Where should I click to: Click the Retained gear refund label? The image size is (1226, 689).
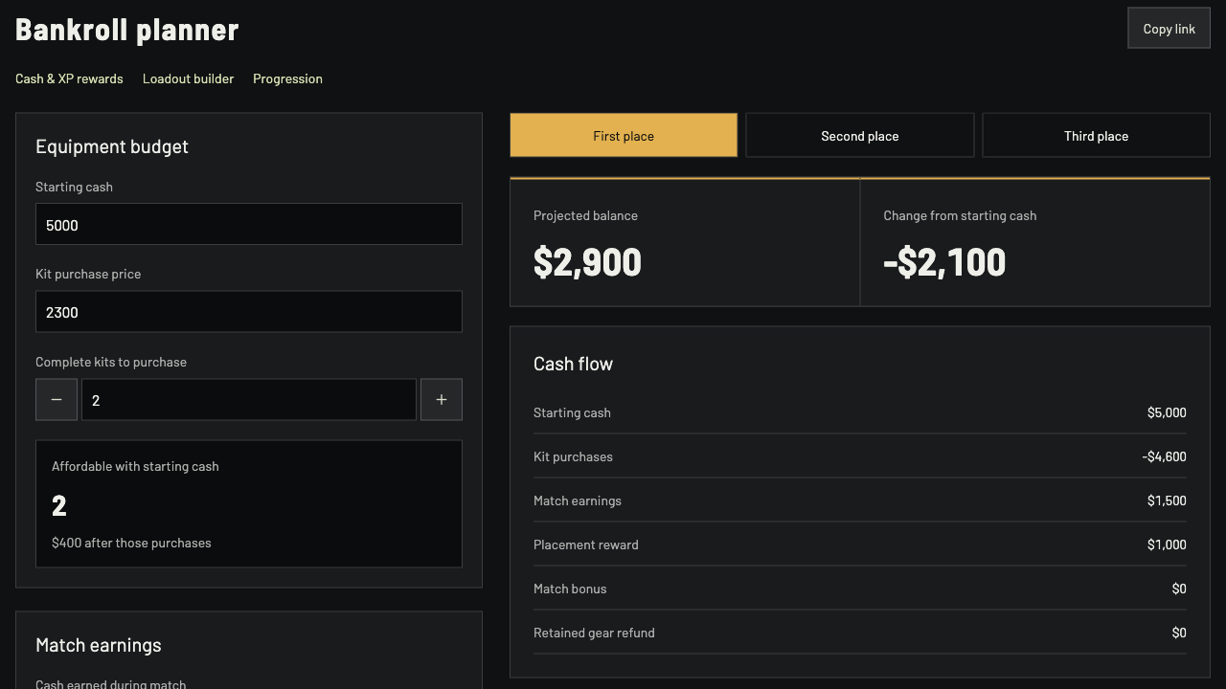pyautogui.click(x=594, y=633)
